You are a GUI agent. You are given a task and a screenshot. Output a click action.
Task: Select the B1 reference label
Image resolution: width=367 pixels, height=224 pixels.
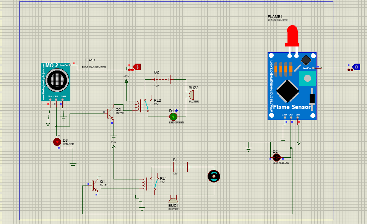[x=175, y=160]
